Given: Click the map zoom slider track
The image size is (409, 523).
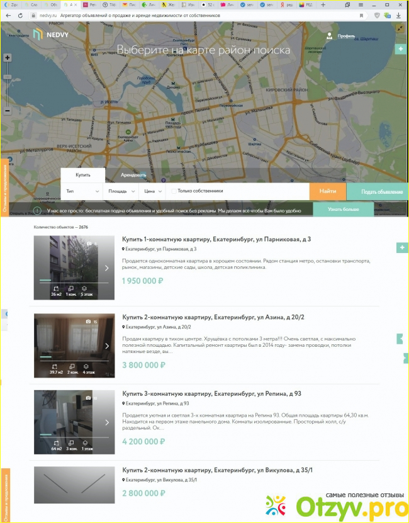Looking at the screenshot, I should click(7, 85).
